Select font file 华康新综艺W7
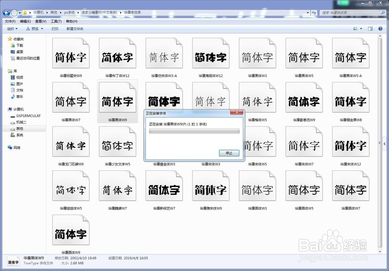The width and height of the screenshot is (389, 271). [164, 190]
